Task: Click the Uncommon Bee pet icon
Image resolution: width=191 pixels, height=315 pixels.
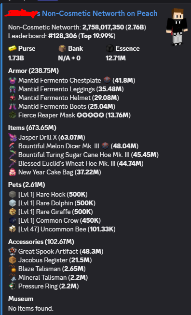Action: point(13,229)
